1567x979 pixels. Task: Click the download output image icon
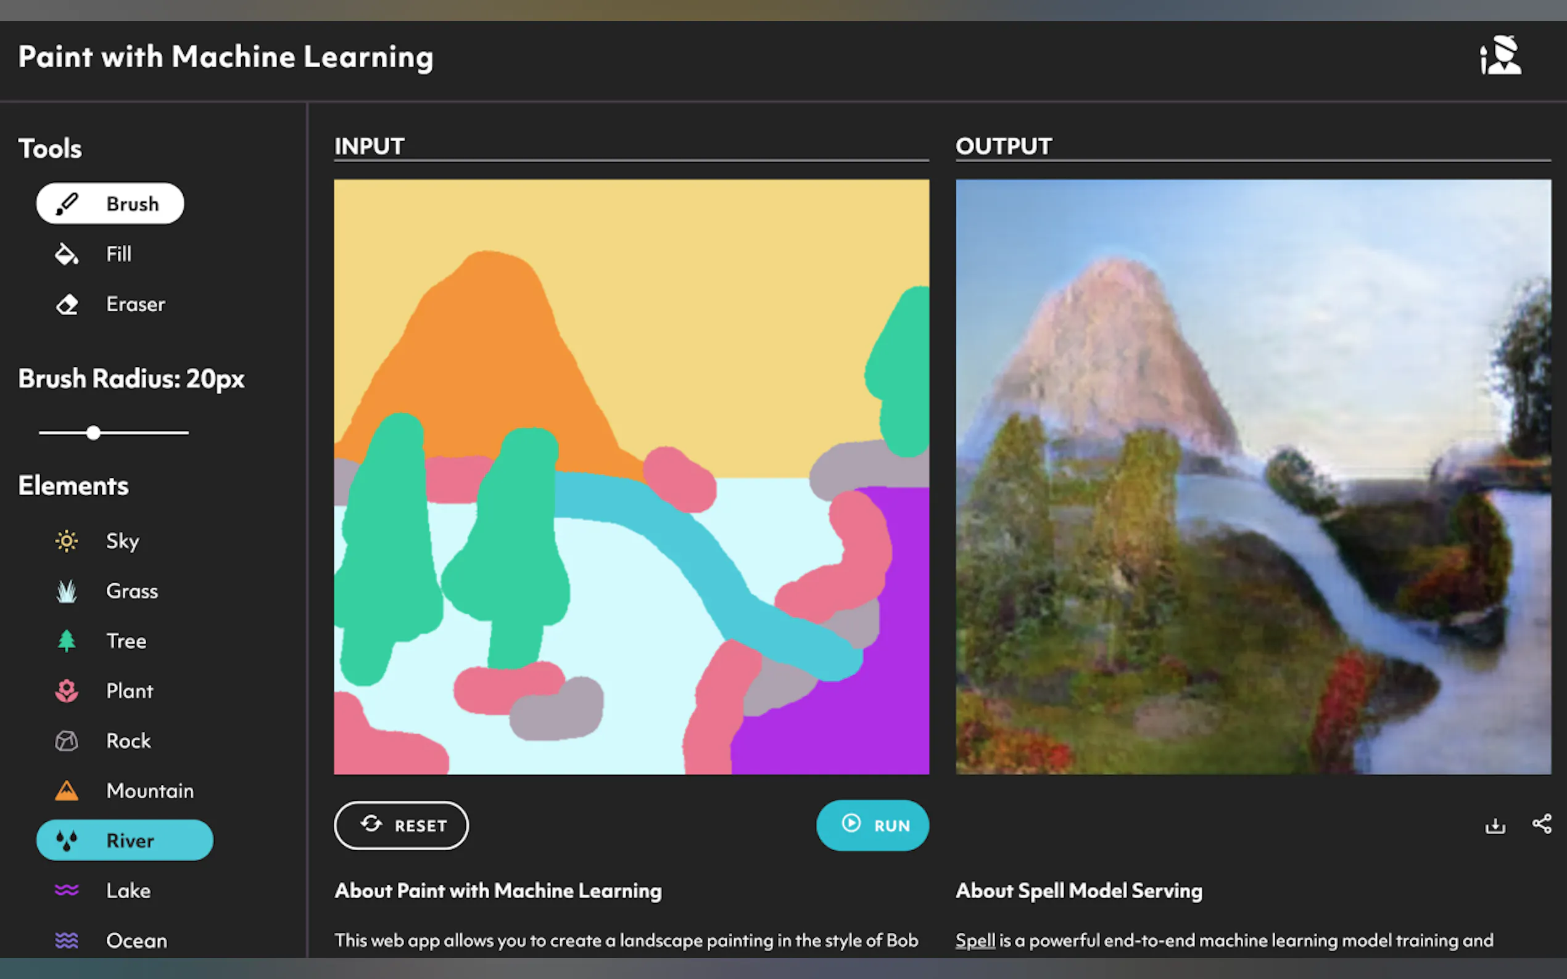1495,825
